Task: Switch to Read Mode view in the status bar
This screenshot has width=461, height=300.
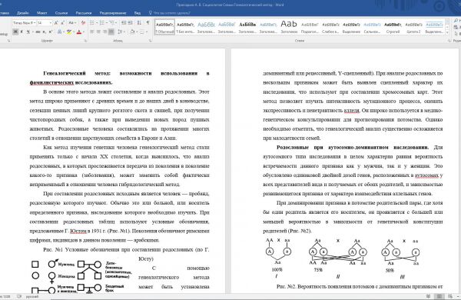Action: coord(428,296)
